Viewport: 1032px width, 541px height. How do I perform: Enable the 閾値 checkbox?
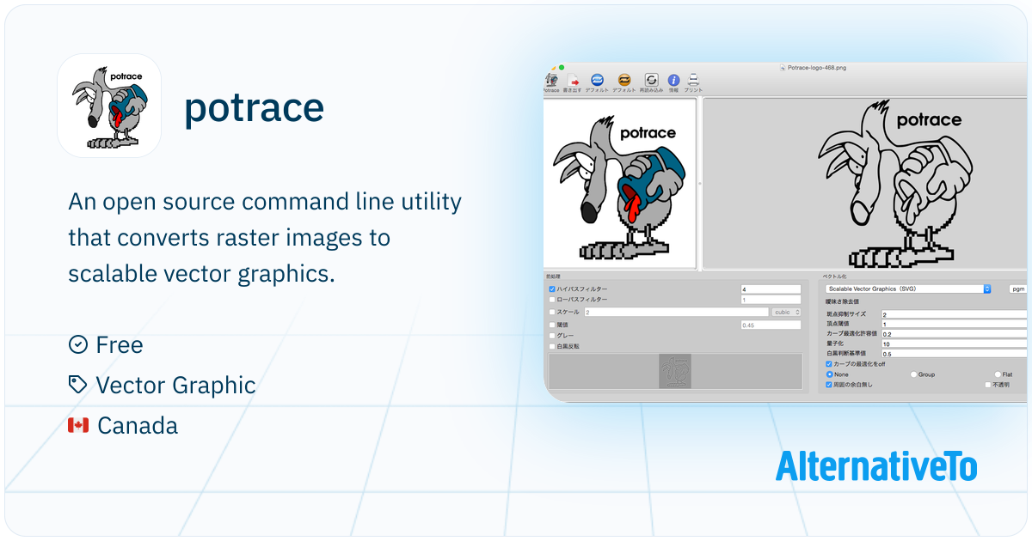(x=552, y=325)
